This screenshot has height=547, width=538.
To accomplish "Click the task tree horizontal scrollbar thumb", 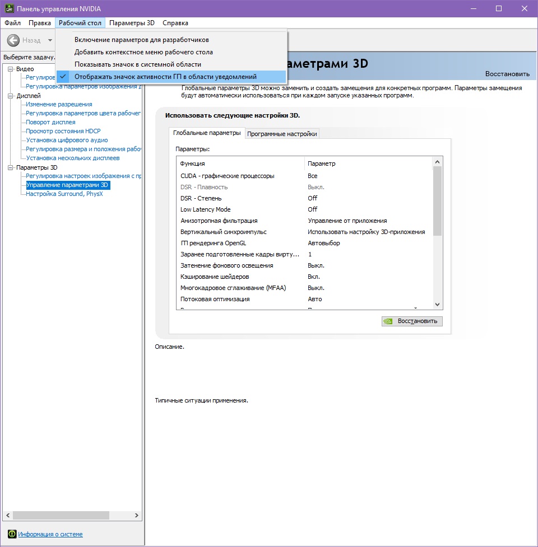I will tap(61, 515).
